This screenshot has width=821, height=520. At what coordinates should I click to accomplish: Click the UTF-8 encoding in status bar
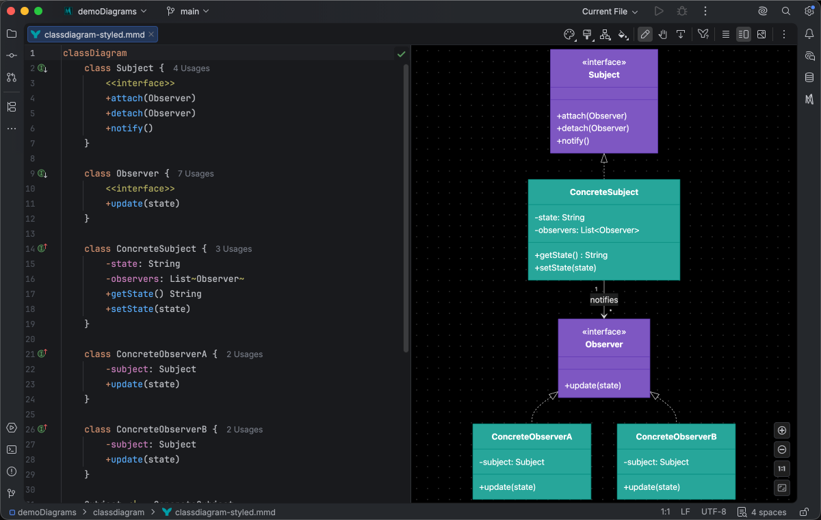tap(714, 512)
